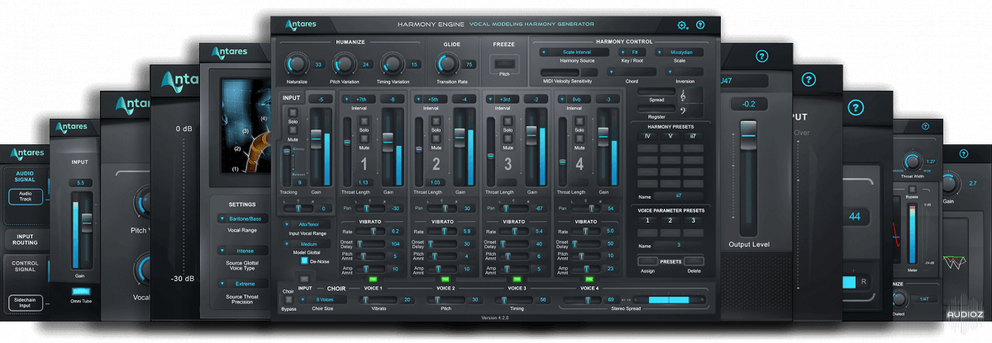Click help icon on panel behind right
Screen dimensions: 992x343
pos(762,56)
